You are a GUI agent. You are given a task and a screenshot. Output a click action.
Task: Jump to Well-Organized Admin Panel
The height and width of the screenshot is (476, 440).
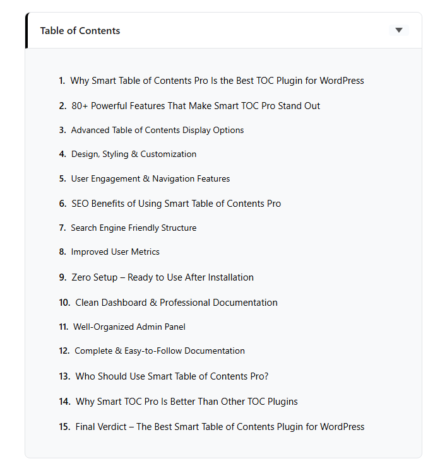pyautogui.click(x=129, y=327)
